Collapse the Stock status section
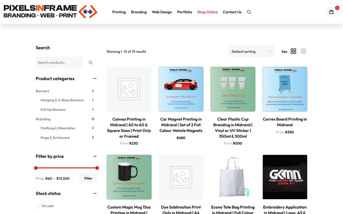343x214 pixels. pos(95,193)
